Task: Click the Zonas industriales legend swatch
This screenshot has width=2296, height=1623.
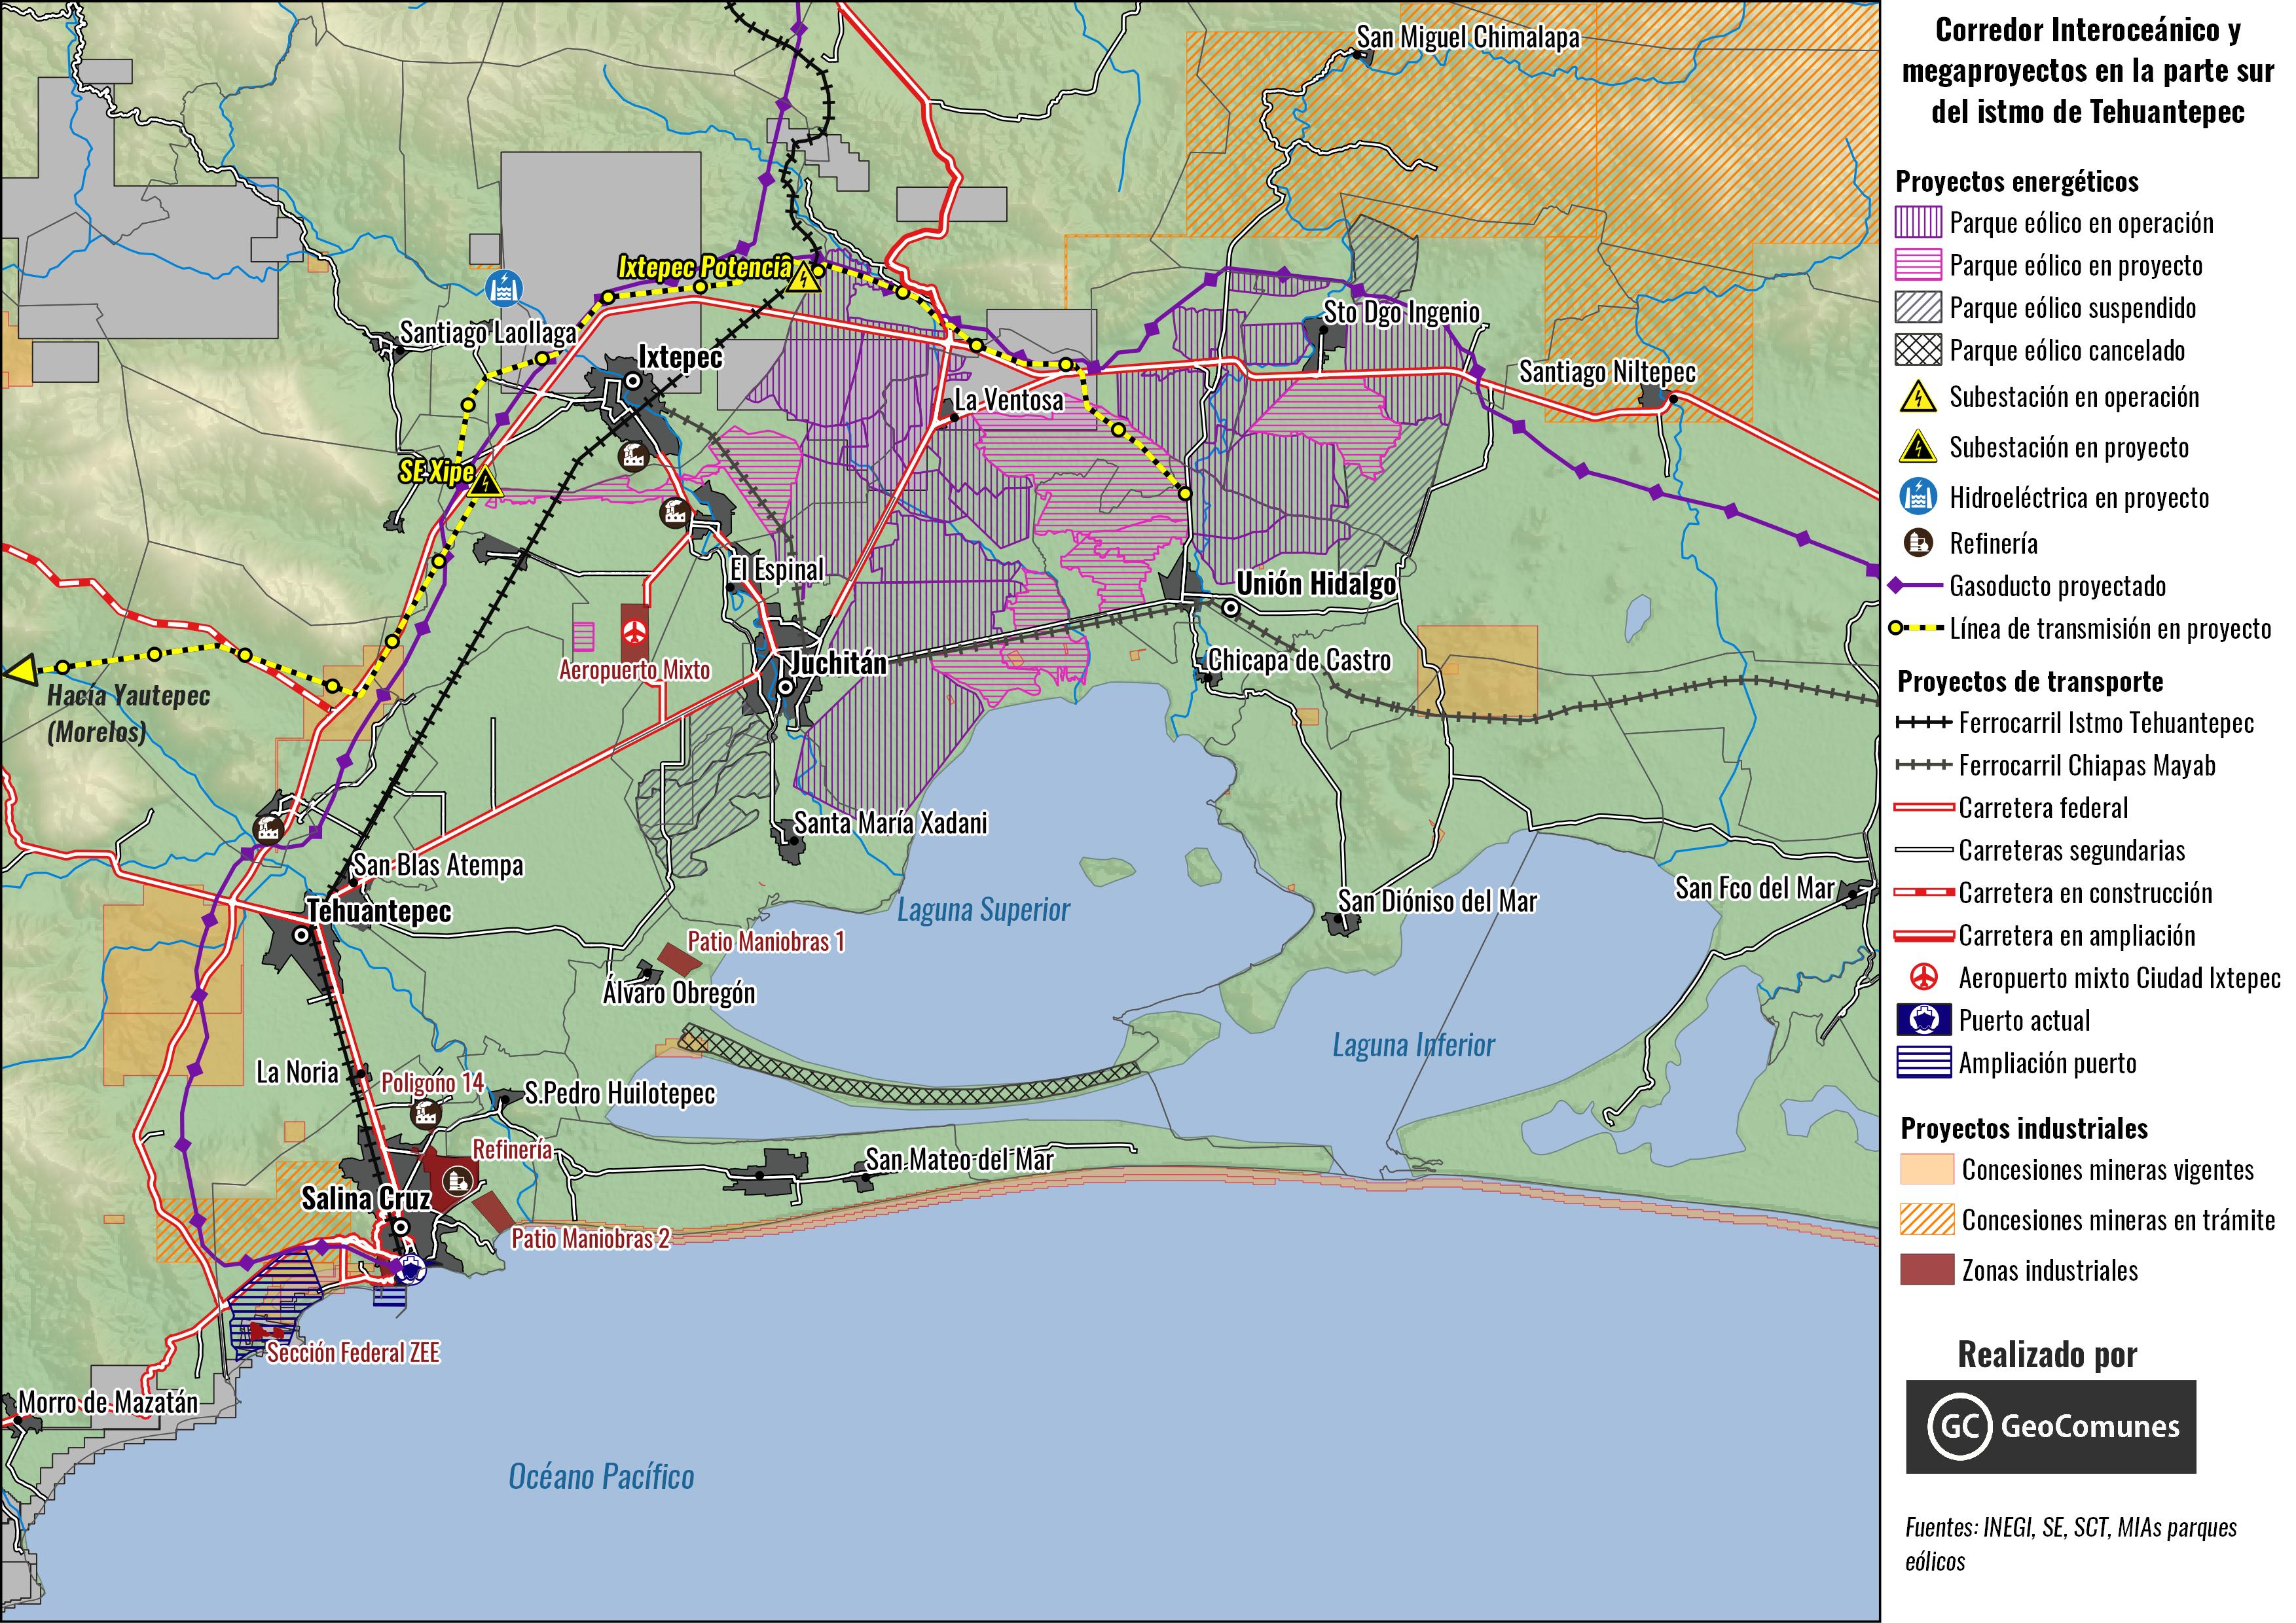Action: pyautogui.click(x=1927, y=1270)
